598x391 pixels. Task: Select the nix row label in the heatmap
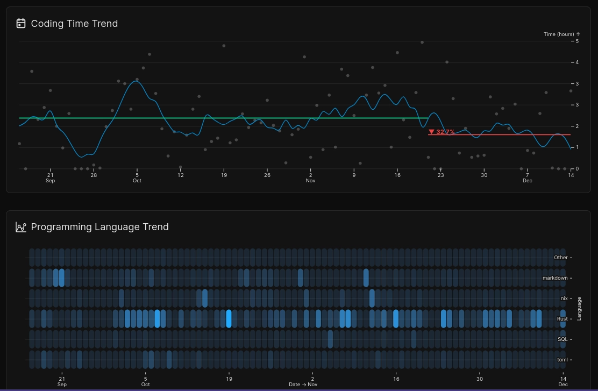564,298
